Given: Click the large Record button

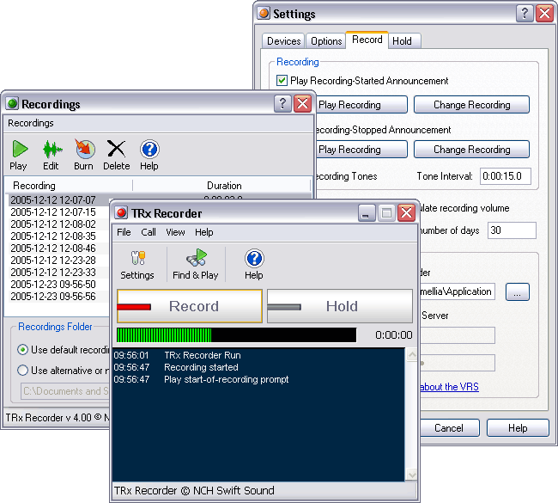Looking at the screenshot, I should tap(190, 306).
